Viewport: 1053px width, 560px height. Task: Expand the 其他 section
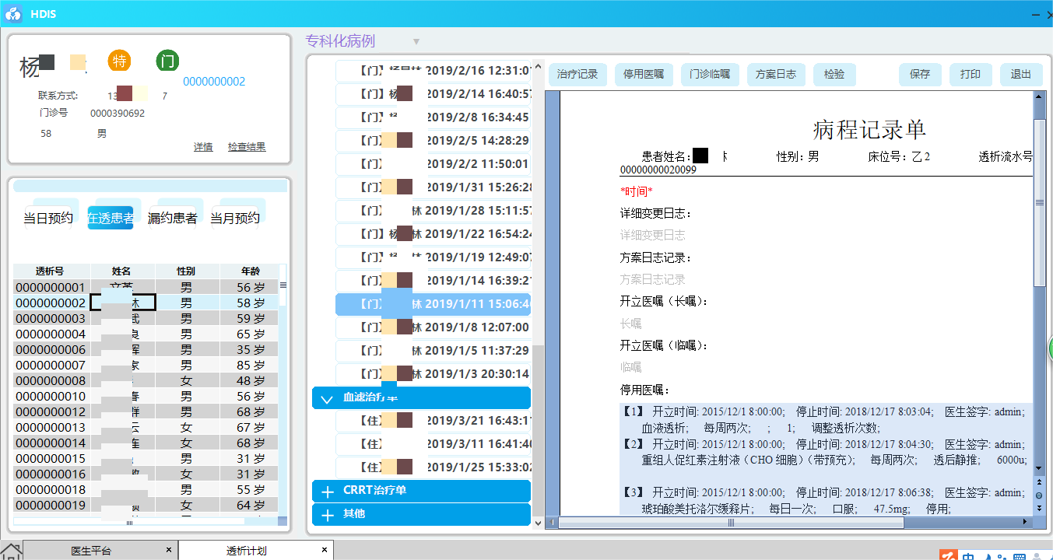327,515
